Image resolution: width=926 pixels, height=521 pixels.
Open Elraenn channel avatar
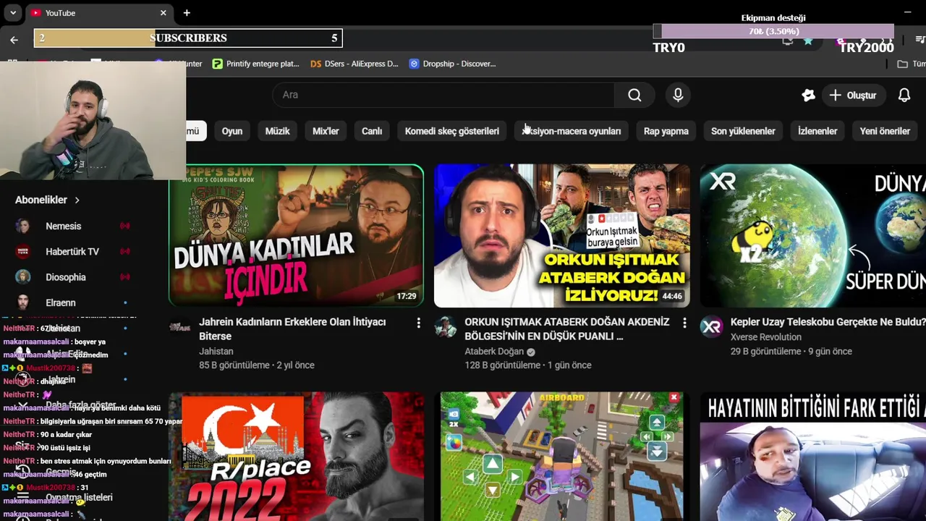pyautogui.click(x=23, y=302)
